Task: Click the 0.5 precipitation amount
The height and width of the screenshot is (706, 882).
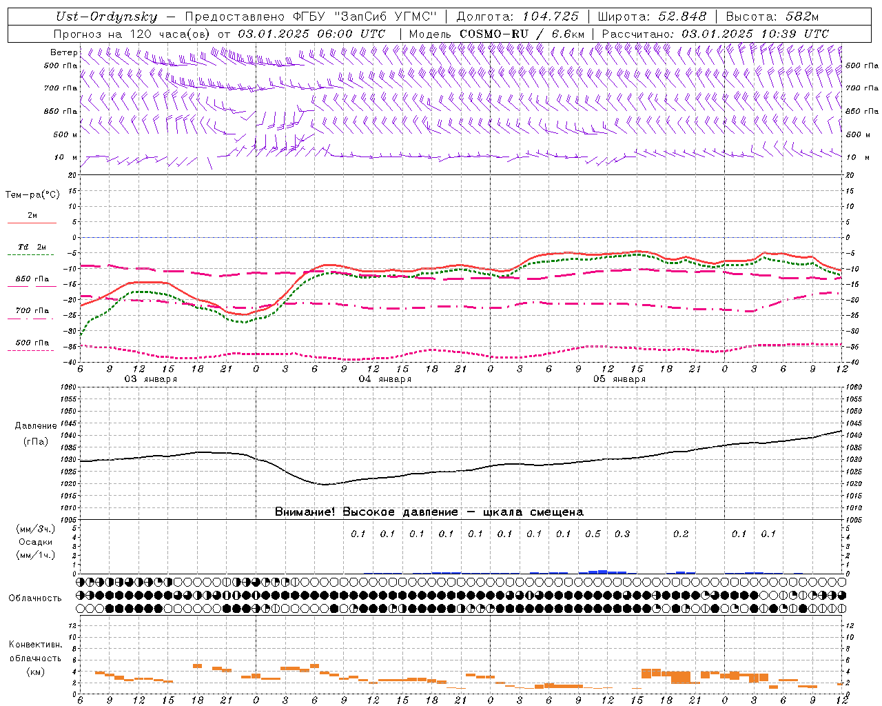Action: [593, 534]
